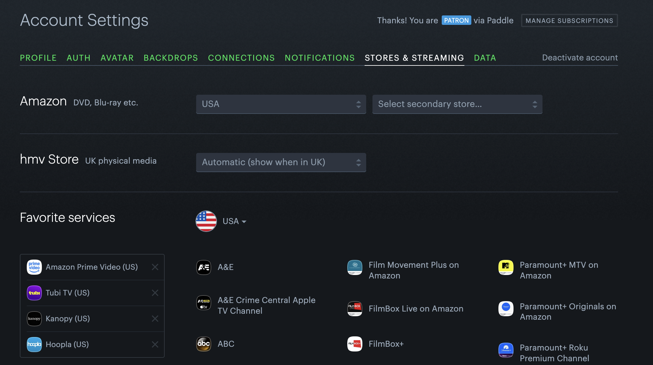Viewport: 653px width, 365px height.
Task: Click the Manage Subscriptions button
Action: coord(569,21)
